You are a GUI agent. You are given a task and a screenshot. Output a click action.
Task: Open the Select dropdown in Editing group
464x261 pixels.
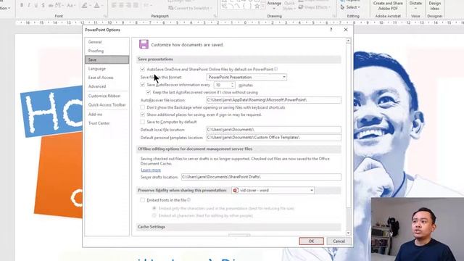coord(350,7)
